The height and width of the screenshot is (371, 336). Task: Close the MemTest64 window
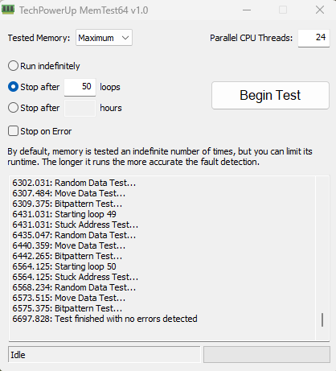[x=320, y=10]
